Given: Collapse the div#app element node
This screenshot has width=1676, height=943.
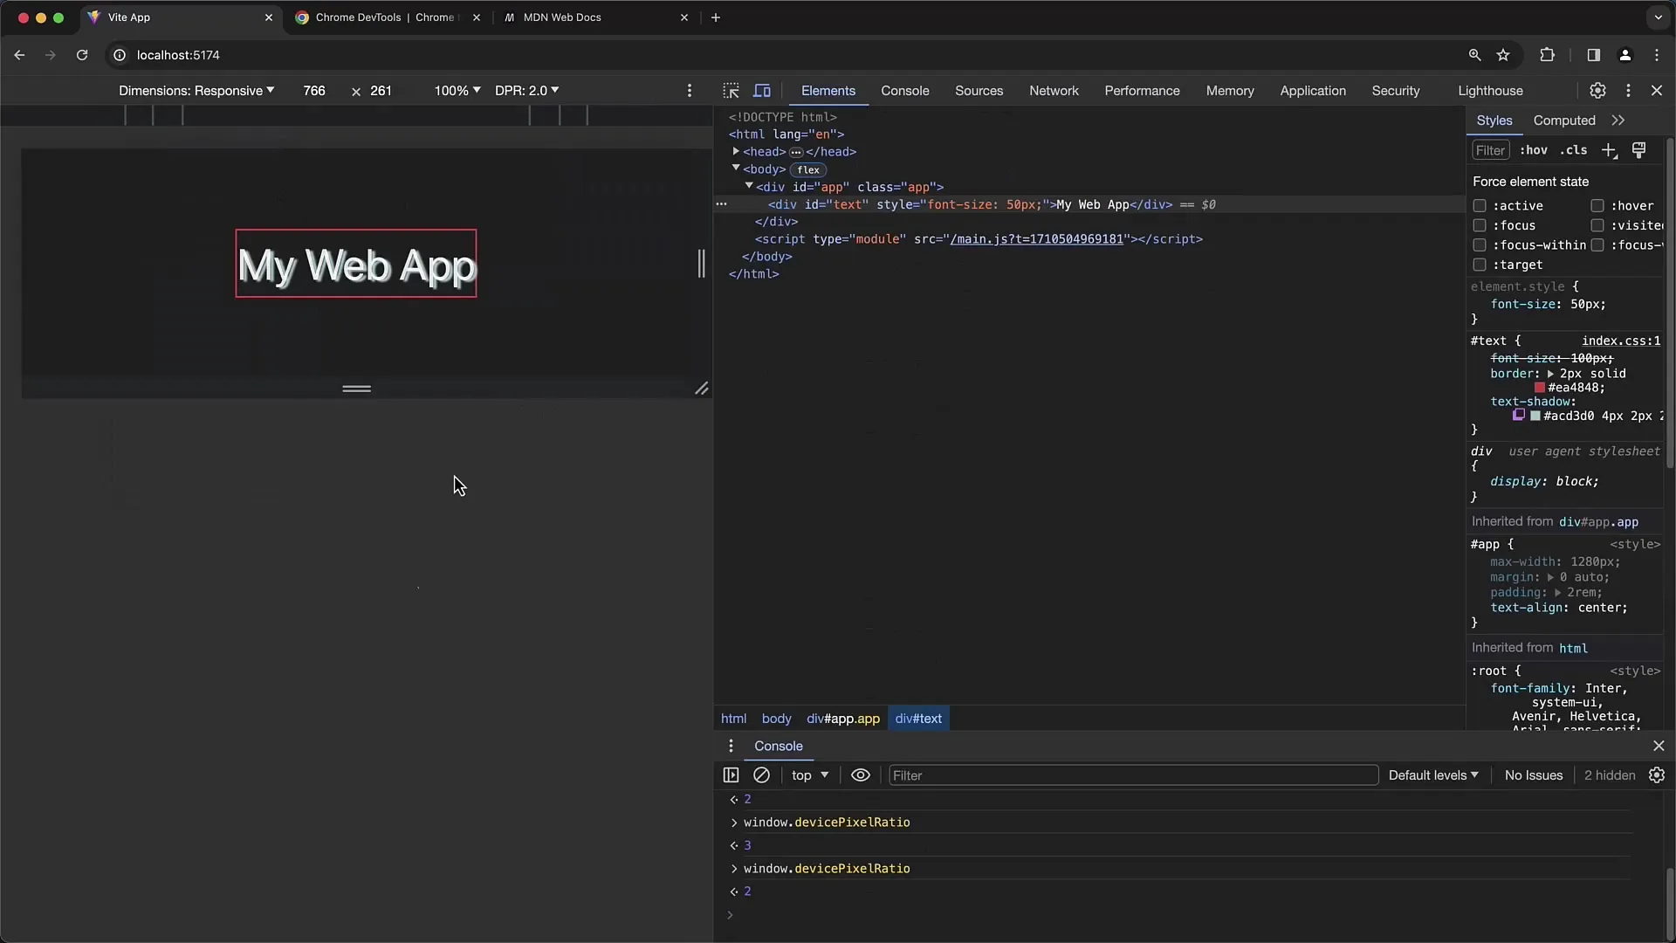Looking at the screenshot, I should pos(749,186).
